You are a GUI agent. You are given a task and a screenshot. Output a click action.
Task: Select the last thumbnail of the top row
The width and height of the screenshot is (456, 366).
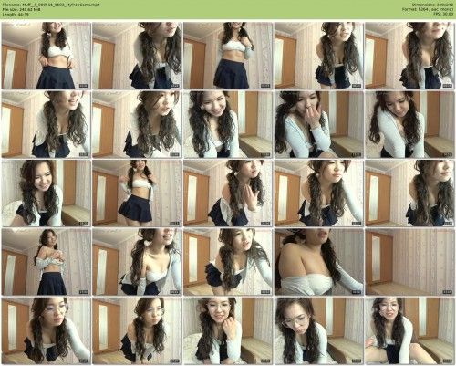coord(409,56)
